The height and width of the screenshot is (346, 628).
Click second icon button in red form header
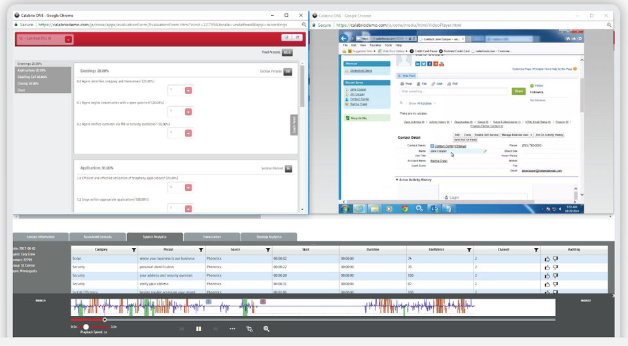[297, 37]
